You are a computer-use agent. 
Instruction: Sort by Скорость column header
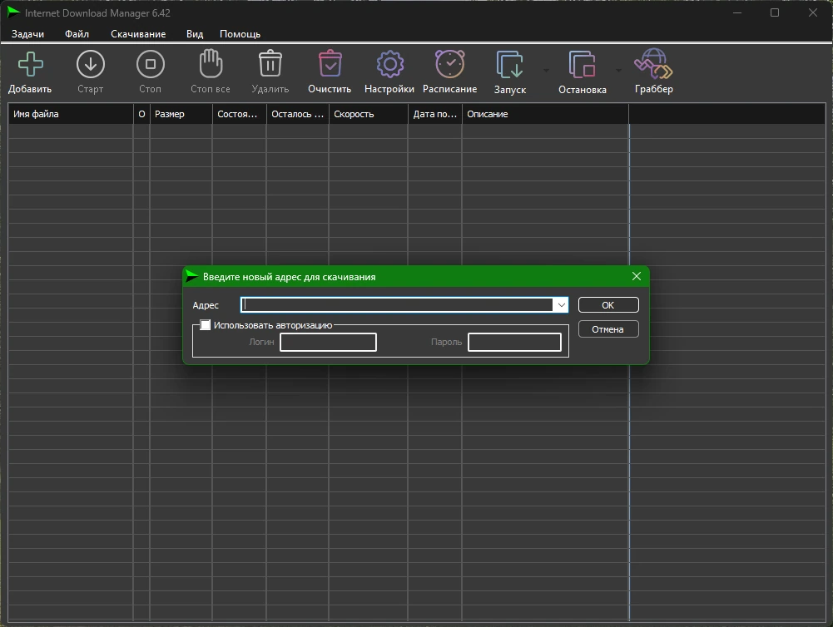[368, 114]
